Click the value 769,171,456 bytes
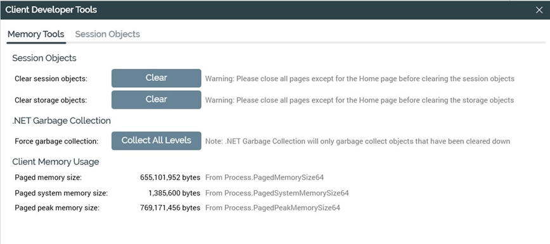 point(170,208)
